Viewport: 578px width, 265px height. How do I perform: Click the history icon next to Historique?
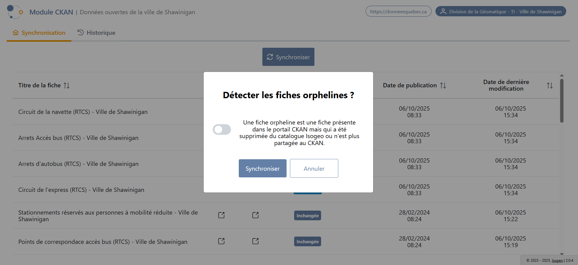pos(80,32)
